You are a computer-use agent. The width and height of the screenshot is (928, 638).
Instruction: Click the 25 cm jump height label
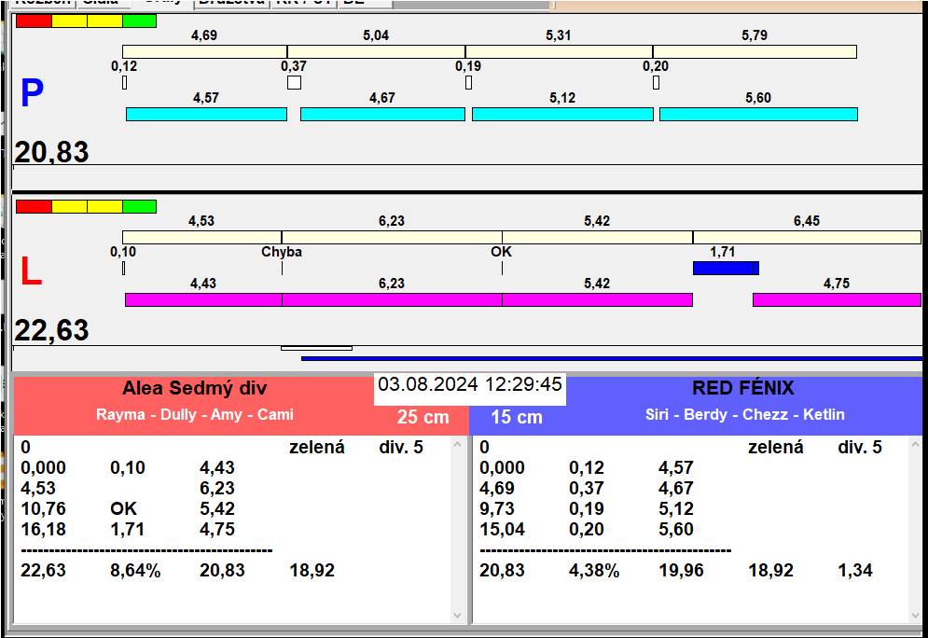click(423, 417)
